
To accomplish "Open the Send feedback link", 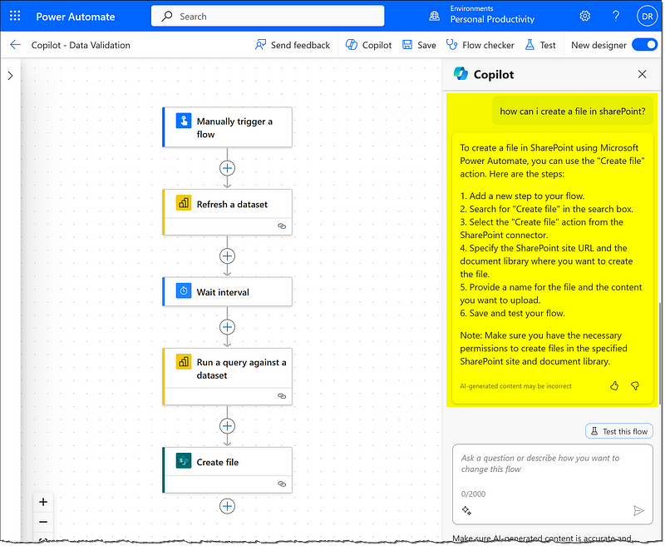I will click(x=293, y=45).
